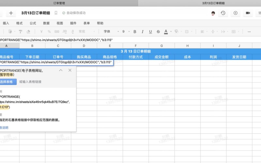This screenshot has width=261, height=163.
Task: Select column J header
Action: pyautogui.click(x=239, y=46)
